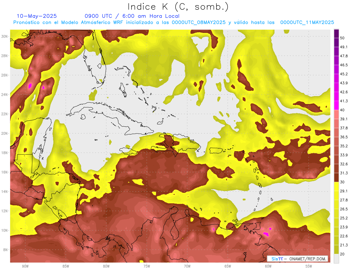Click the colorbar value '30'

click(x=342, y=182)
